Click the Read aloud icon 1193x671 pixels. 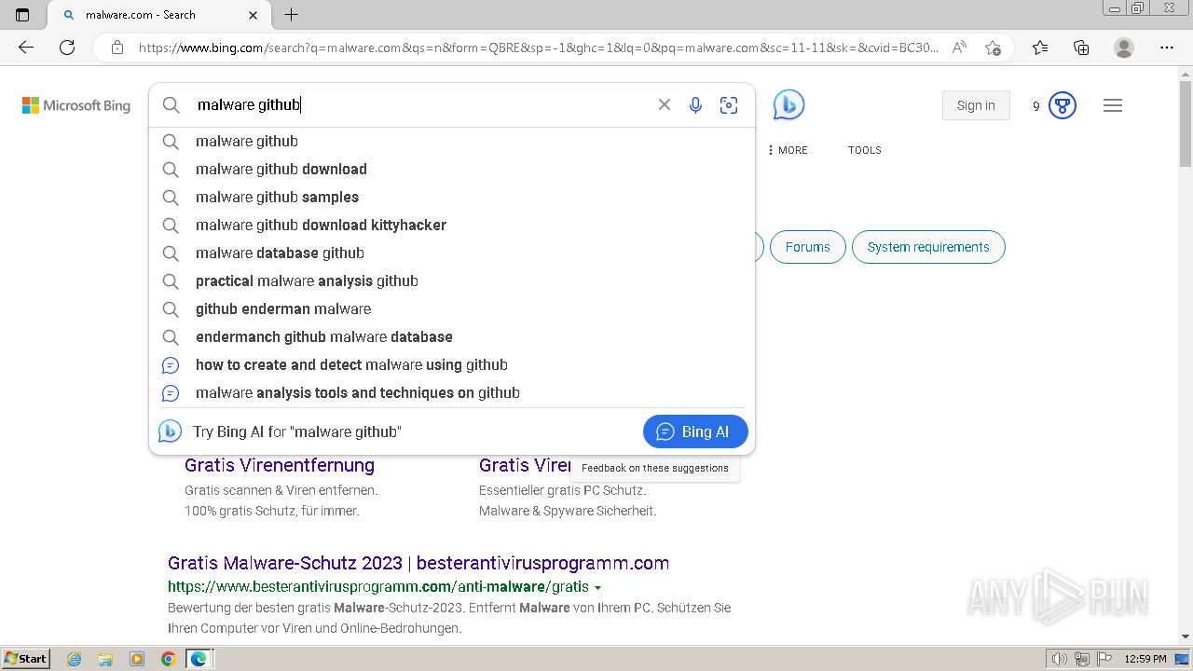coord(959,48)
